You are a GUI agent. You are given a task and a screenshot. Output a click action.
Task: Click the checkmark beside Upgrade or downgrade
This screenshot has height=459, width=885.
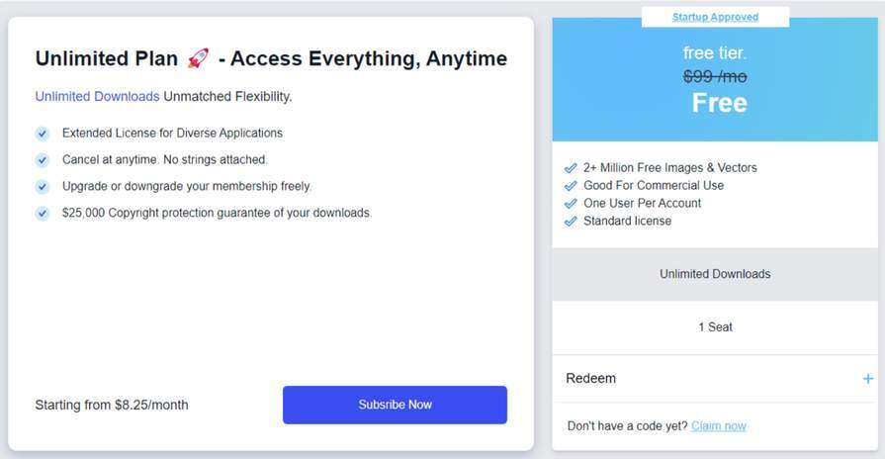[43, 186]
